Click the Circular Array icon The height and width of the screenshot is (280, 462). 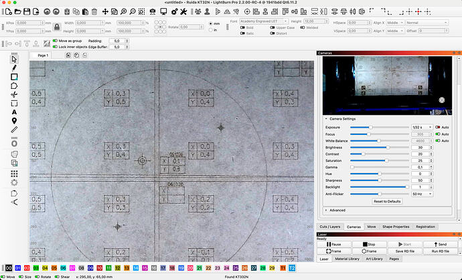14,182
